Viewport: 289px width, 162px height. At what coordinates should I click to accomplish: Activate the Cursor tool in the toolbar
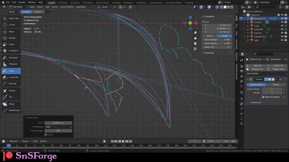click(x=11, y=25)
